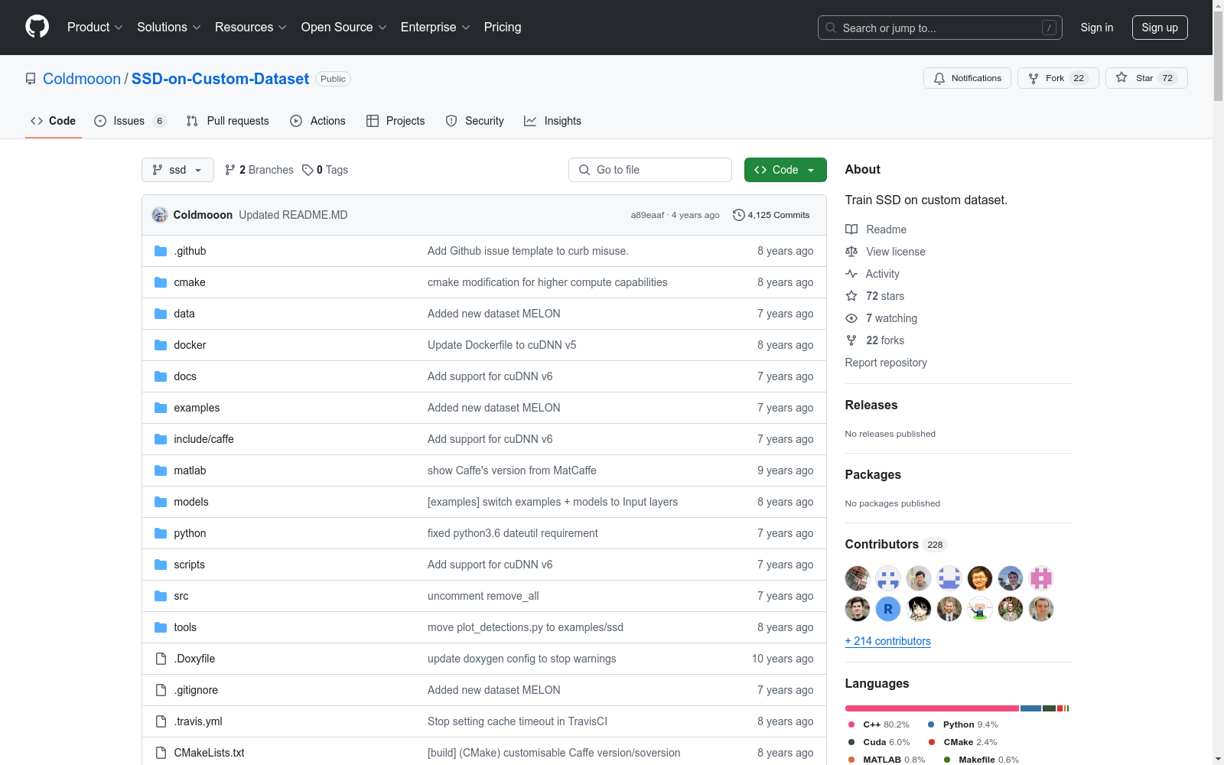The image size is (1224, 765).
Task: Click the SSD-on-Custom-Dataset repository link
Action: 220,79
